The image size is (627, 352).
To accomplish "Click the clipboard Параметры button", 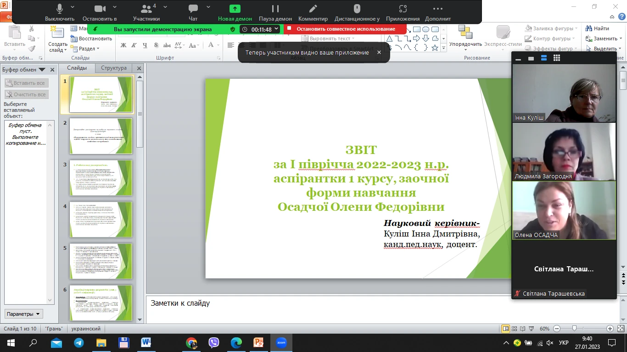I will click(24, 314).
